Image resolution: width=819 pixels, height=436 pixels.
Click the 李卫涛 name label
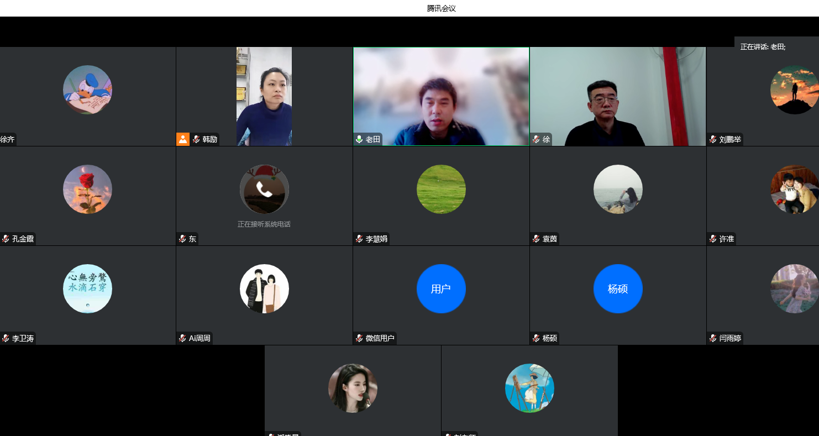click(23, 338)
